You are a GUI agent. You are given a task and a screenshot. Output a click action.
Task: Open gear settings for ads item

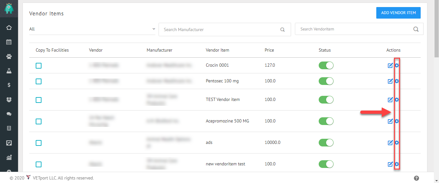pos(397,143)
